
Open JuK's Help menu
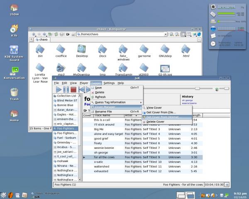click(x=120, y=83)
